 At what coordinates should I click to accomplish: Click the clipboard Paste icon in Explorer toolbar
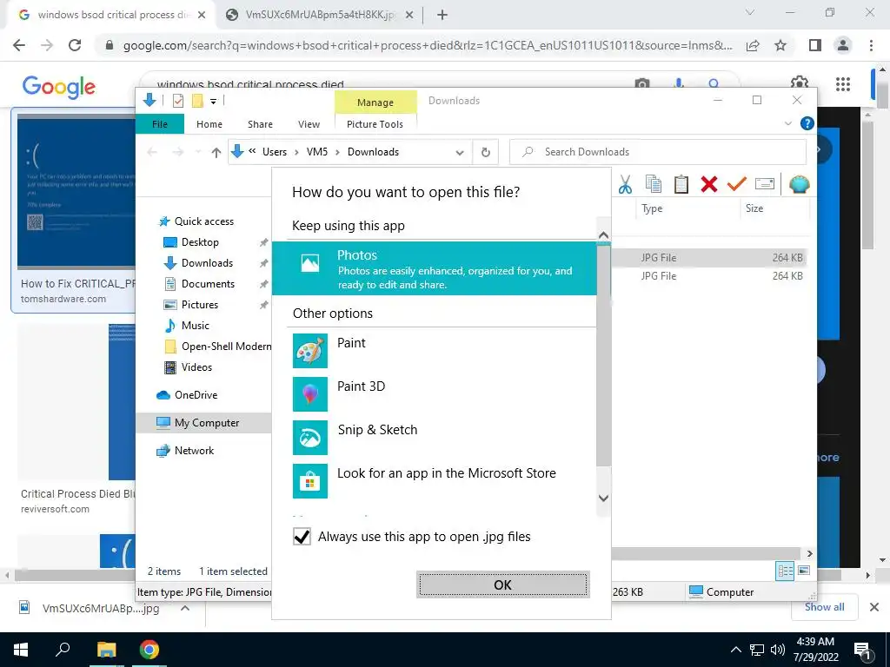[x=681, y=184]
